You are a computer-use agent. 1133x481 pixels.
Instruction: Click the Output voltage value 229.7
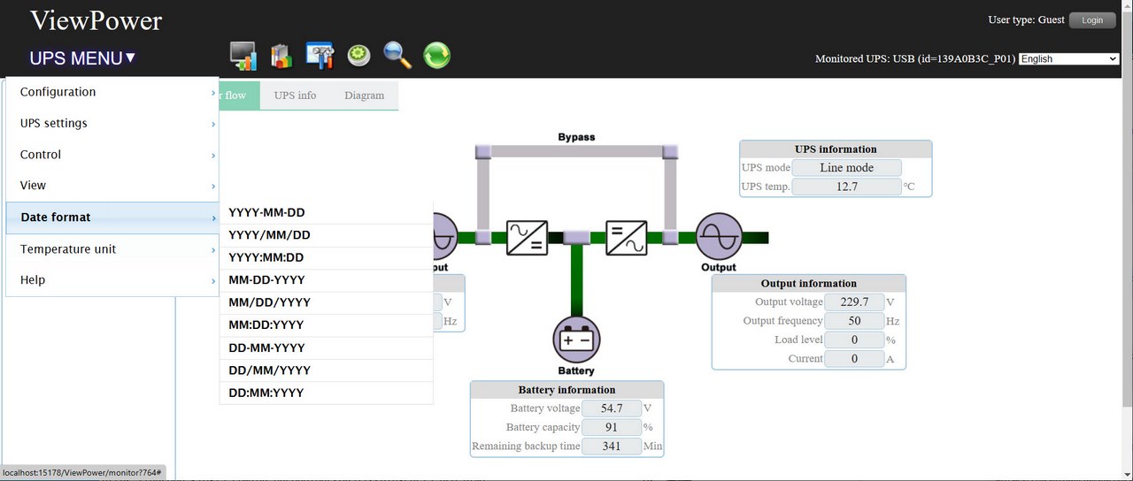[854, 302]
